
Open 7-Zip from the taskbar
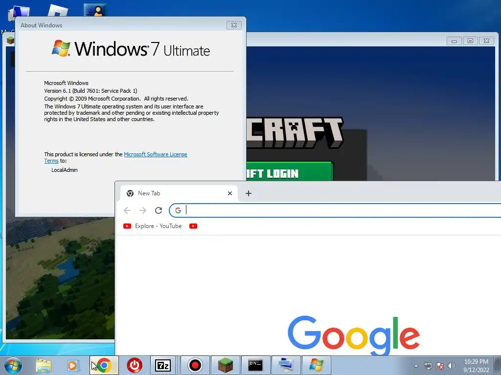coord(163,365)
